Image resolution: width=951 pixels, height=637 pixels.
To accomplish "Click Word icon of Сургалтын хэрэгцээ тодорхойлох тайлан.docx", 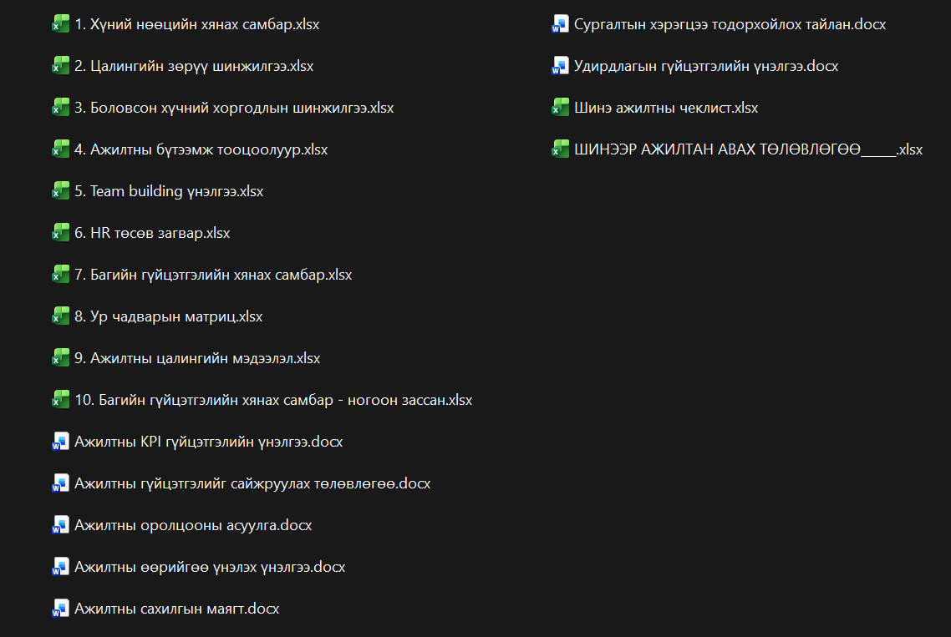I will (x=560, y=24).
